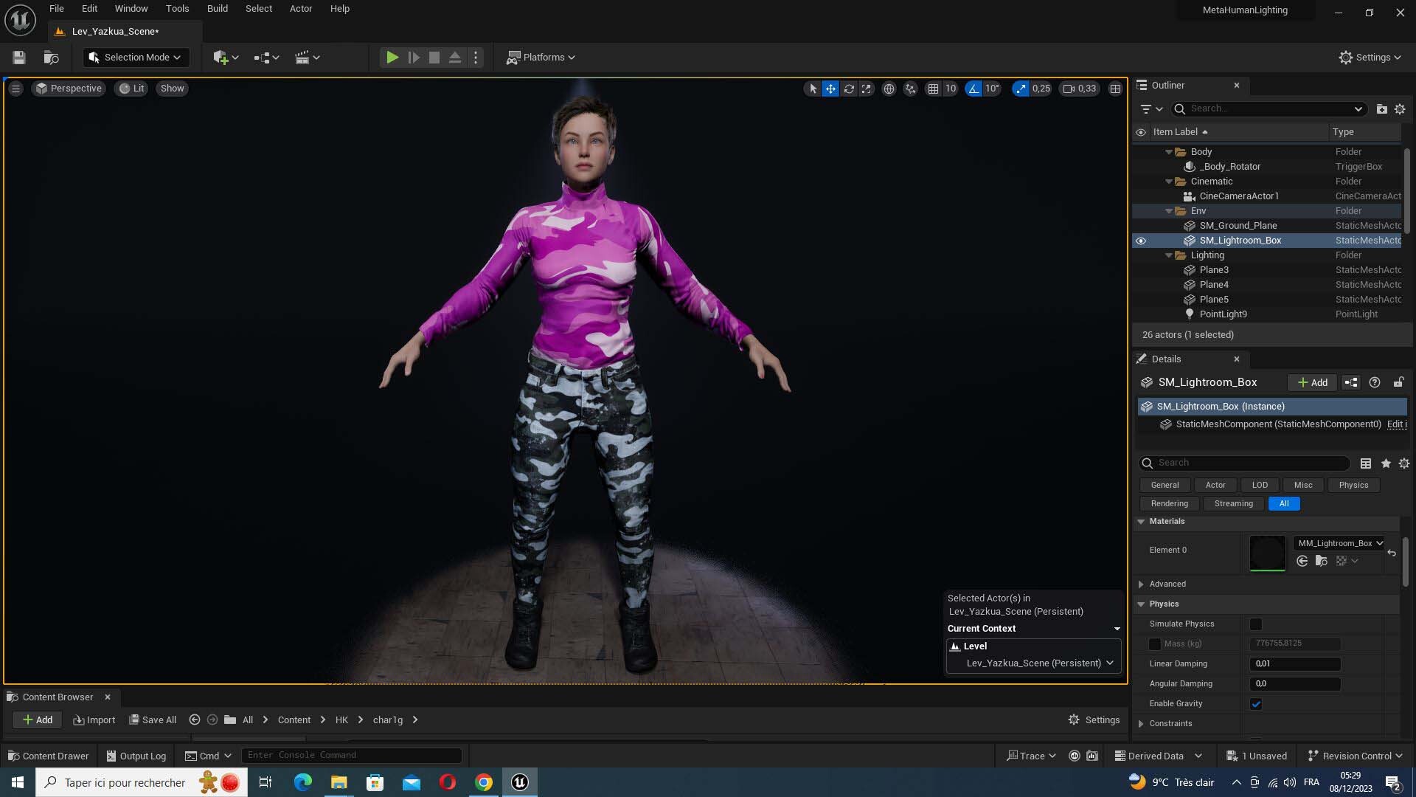Viewport: 1416px width, 797px height.
Task: Click the viewport layout maximize icon
Action: pyautogui.click(x=1115, y=89)
